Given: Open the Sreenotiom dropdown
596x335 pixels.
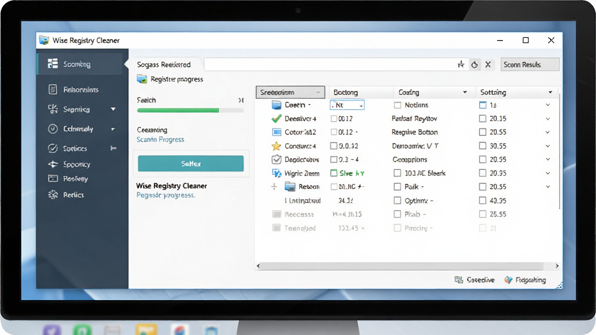Looking at the screenshot, I should [x=290, y=92].
